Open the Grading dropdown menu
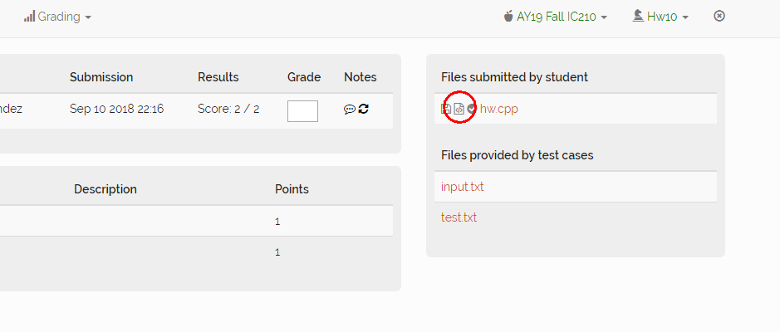Image resolution: width=780 pixels, height=332 pixels. [64, 17]
